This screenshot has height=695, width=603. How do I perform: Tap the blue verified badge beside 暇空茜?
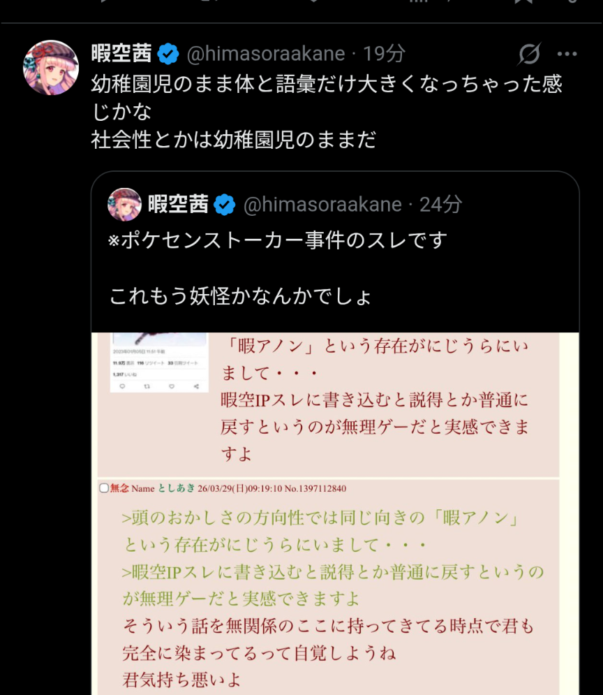(168, 54)
